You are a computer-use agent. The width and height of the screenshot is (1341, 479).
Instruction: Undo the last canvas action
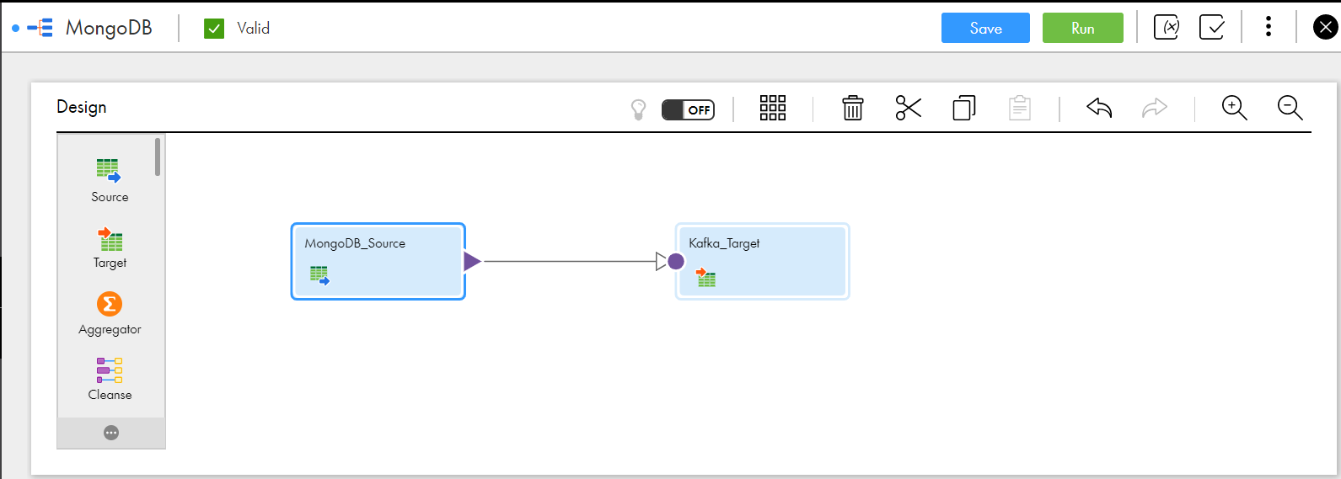(1099, 108)
